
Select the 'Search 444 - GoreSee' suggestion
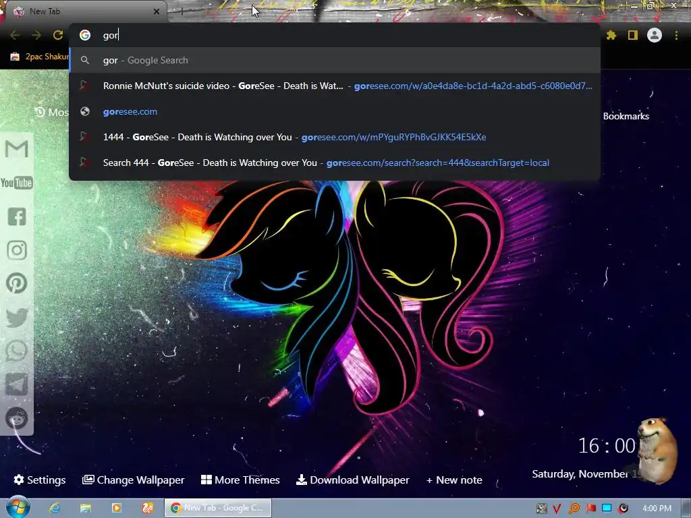(x=335, y=163)
